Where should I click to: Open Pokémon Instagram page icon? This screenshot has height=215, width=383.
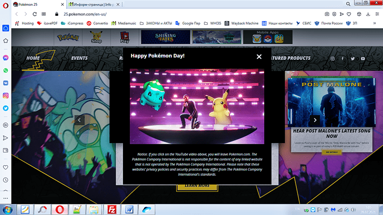pos(332,58)
